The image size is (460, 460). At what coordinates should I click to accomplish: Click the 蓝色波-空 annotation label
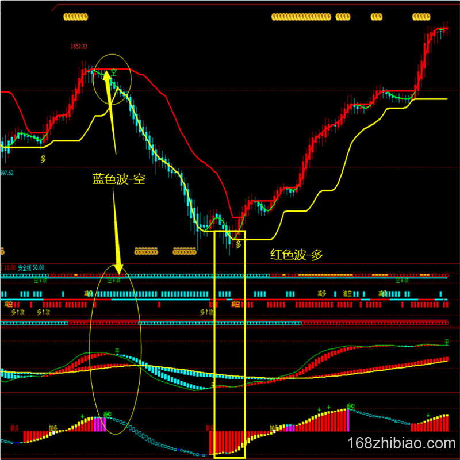[x=118, y=179]
